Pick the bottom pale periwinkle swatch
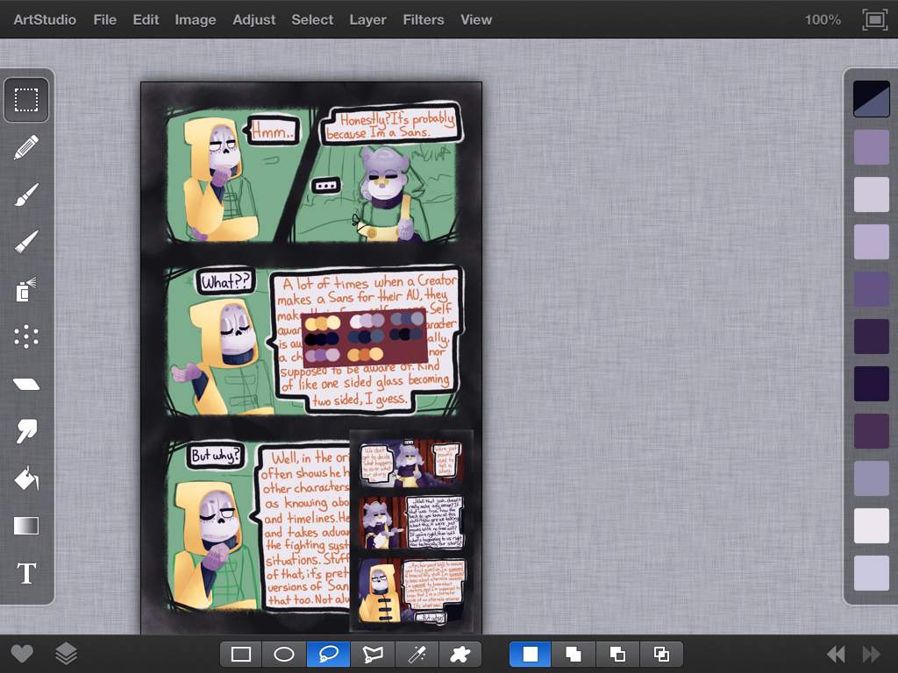The height and width of the screenshot is (673, 898). coord(871,573)
